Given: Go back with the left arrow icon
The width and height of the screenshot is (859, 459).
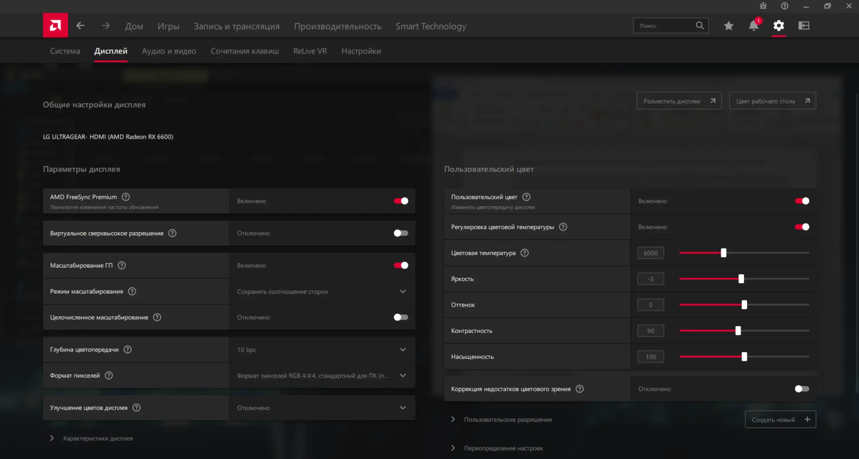Looking at the screenshot, I should pyautogui.click(x=80, y=25).
